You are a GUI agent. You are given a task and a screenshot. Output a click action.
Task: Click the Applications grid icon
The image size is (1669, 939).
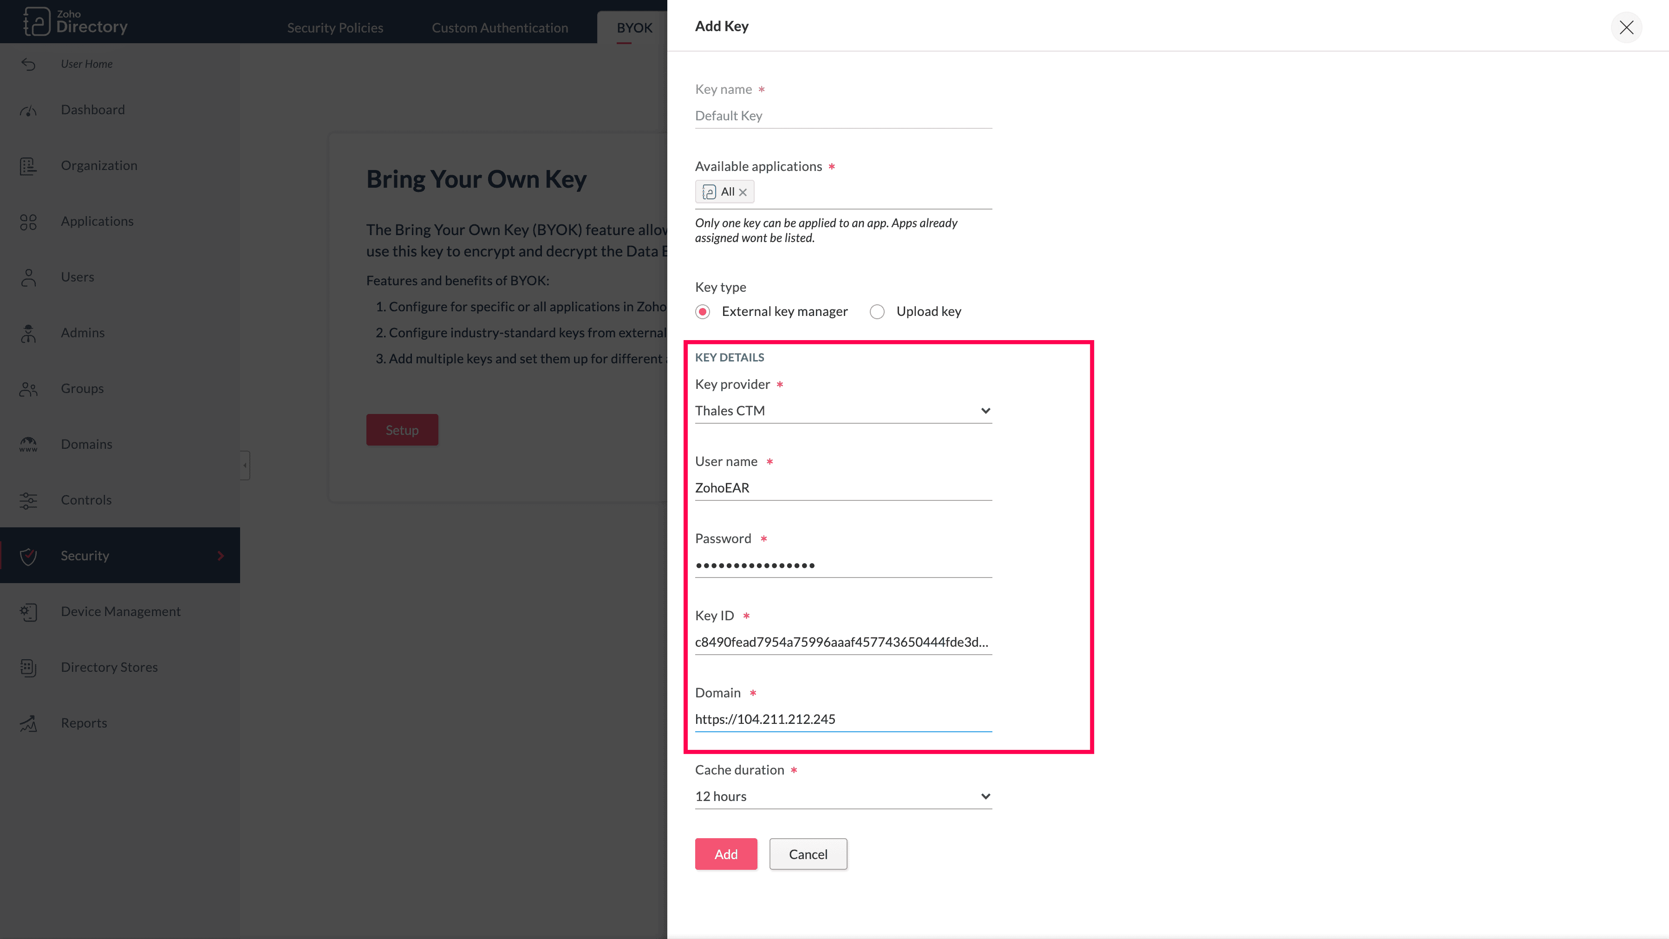point(28,222)
